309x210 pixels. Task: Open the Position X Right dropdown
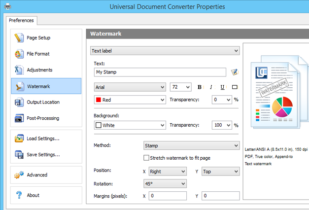click(x=168, y=172)
